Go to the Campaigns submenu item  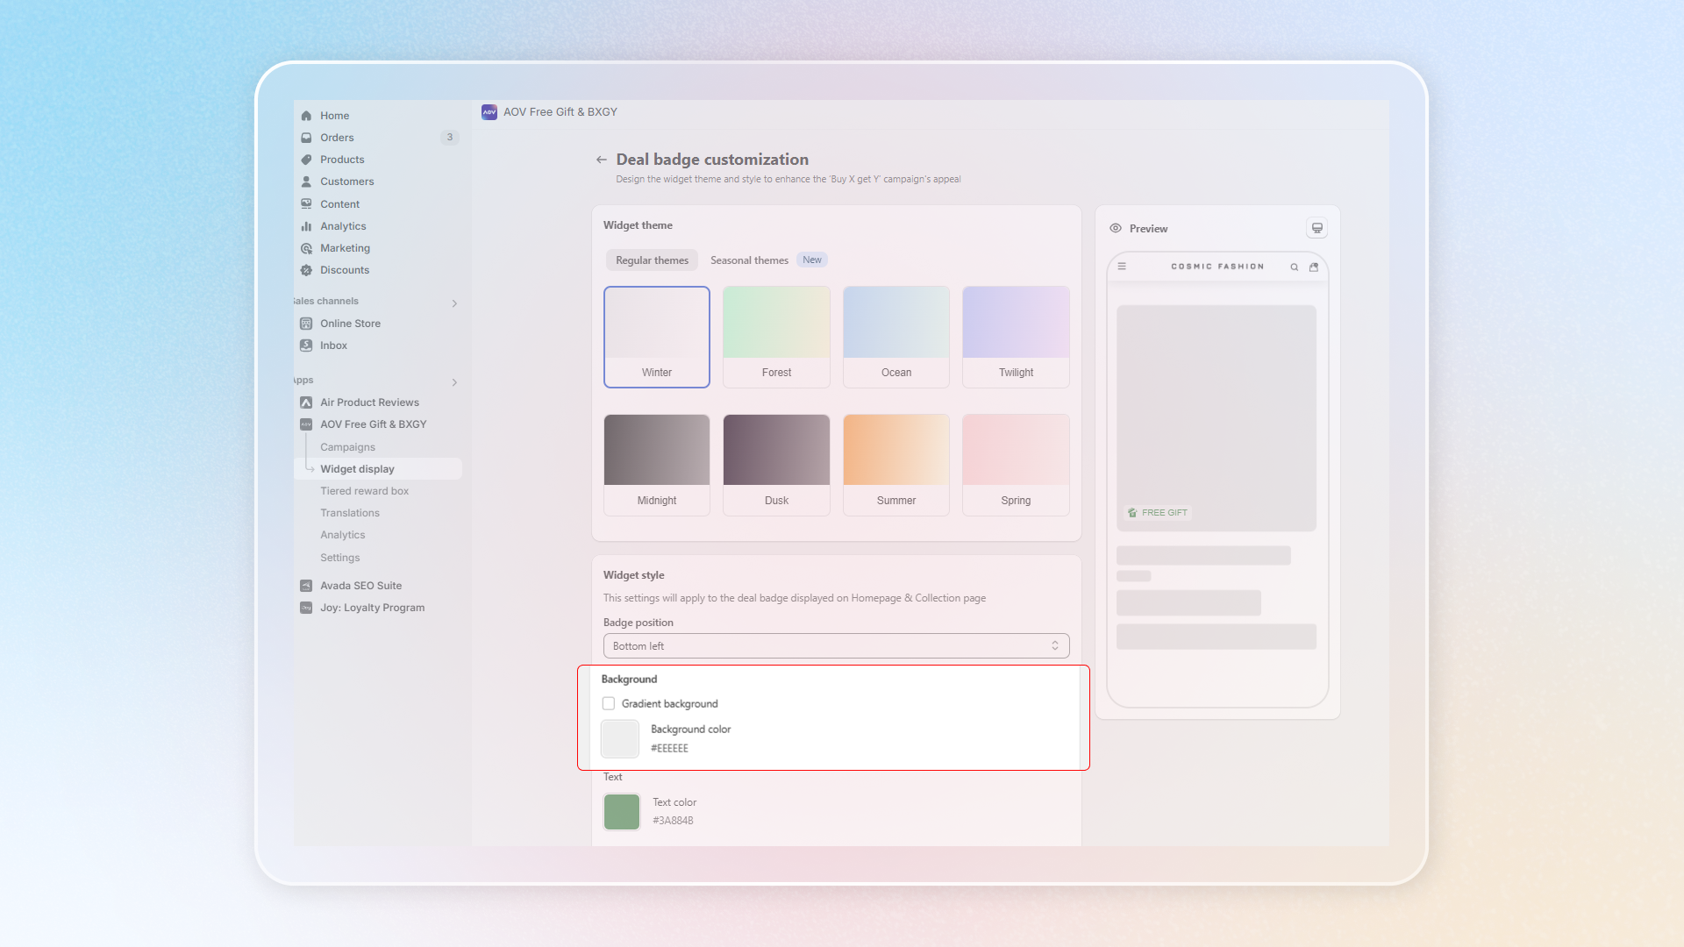[347, 447]
